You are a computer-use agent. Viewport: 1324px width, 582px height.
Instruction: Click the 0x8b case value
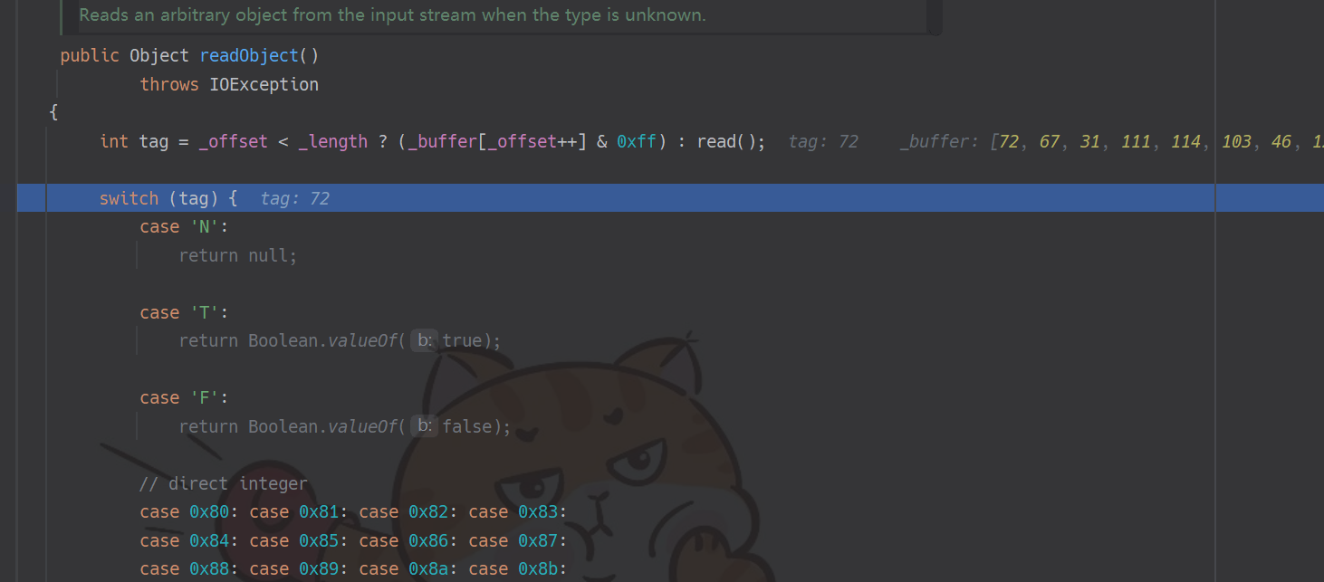(x=537, y=569)
